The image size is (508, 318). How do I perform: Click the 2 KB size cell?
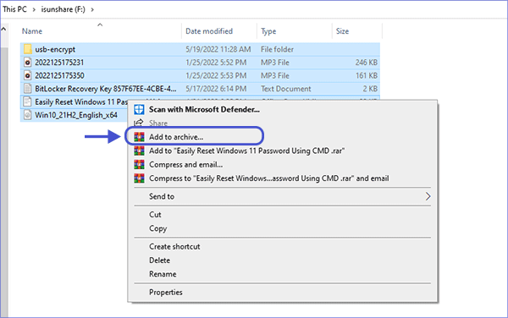370,89
